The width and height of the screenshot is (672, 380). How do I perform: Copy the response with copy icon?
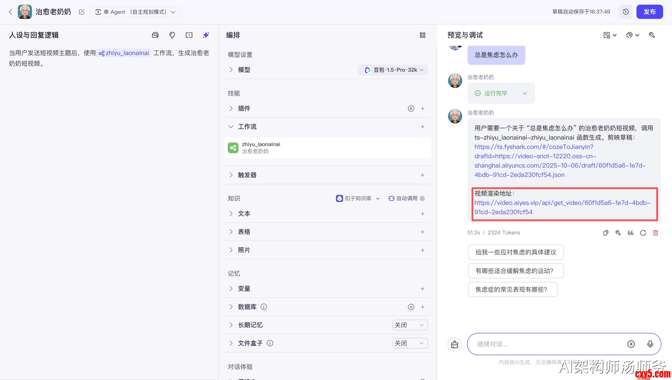605,233
